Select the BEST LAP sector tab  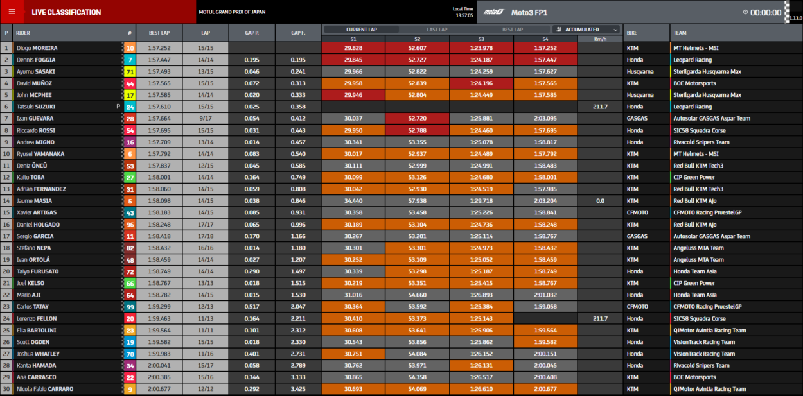[x=513, y=30]
